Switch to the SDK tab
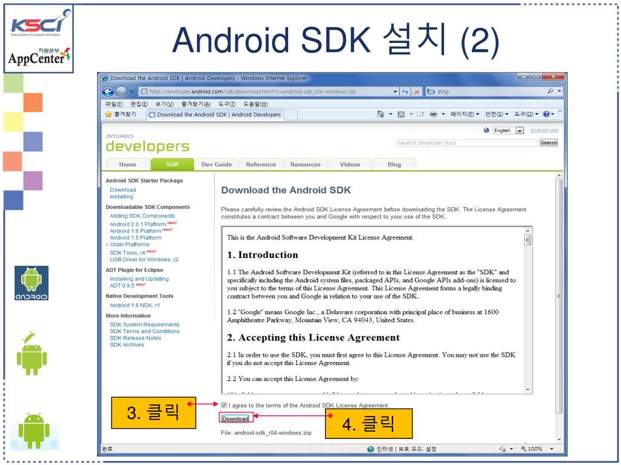Screen dimensions: 621x465 tap(172, 165)
